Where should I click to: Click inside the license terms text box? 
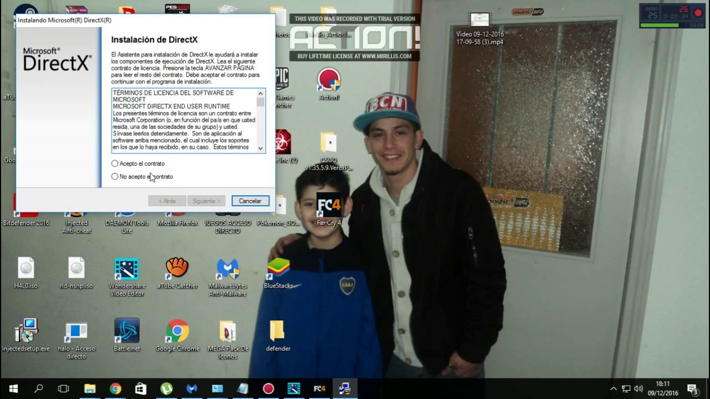(x=184, y=120)
